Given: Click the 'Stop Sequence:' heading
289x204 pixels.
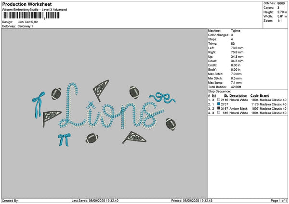Looking at the screenshot, I should coord(219,91).
